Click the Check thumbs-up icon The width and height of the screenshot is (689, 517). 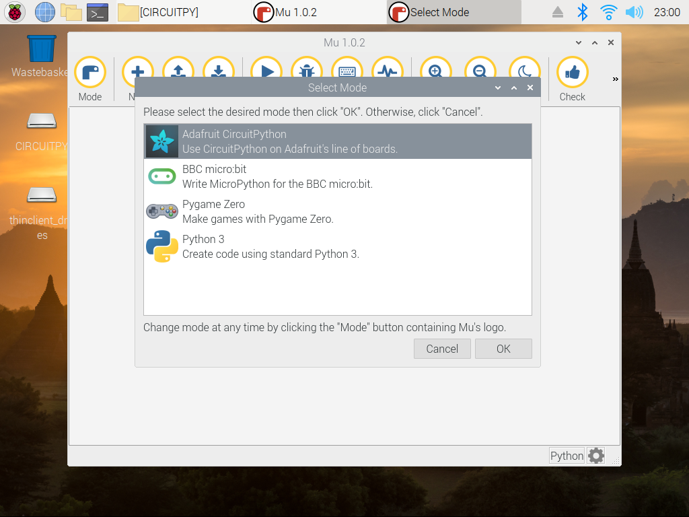point(572,72)
